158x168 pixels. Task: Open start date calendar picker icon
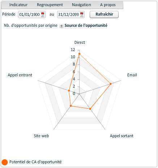[43, 14]
